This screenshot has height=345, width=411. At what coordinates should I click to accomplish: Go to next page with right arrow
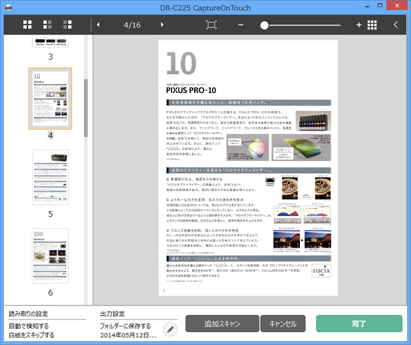162,24
